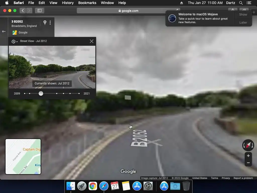Click Show on macOS Mojave notification
Image resolution: width=257 pixels, height=193 pixels.
tap(243, 14)
